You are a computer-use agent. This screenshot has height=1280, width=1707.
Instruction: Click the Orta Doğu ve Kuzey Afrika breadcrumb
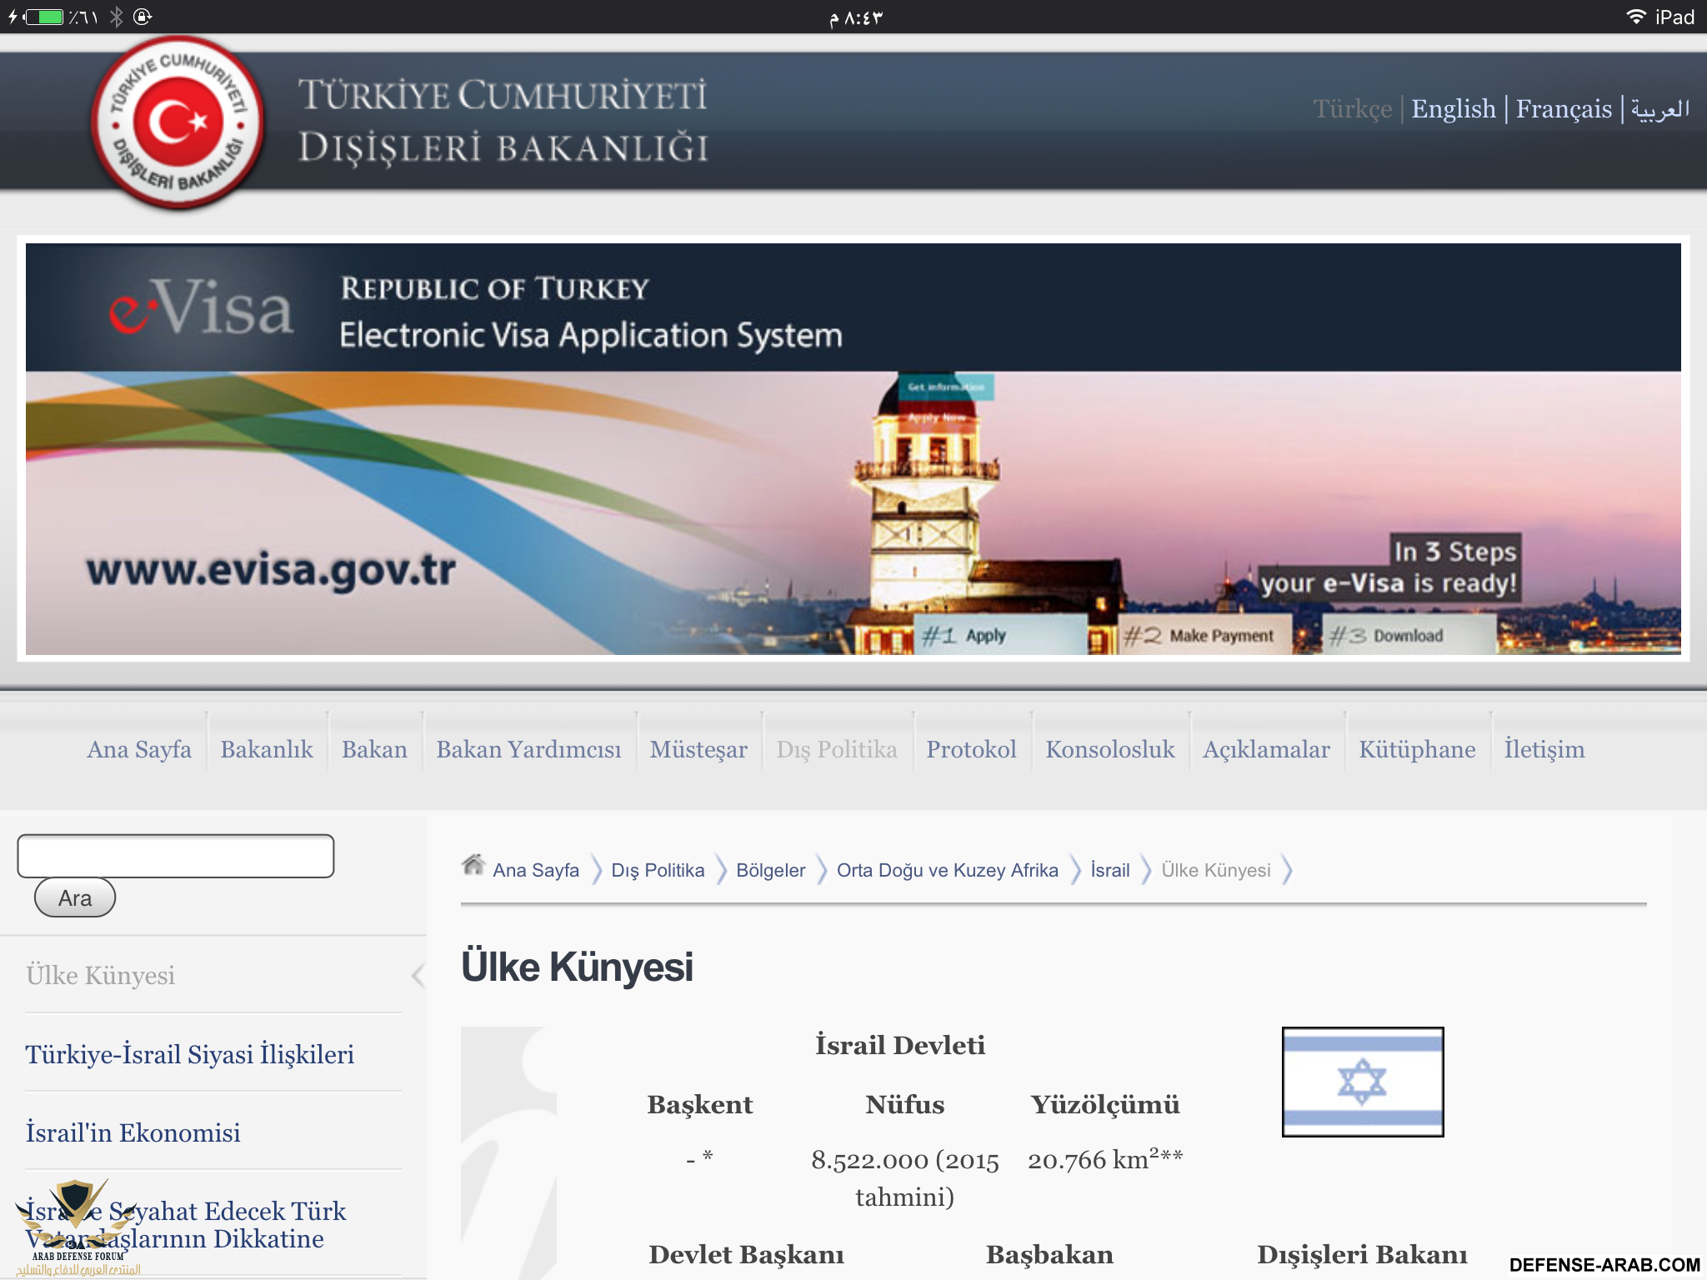pos(947,870)
